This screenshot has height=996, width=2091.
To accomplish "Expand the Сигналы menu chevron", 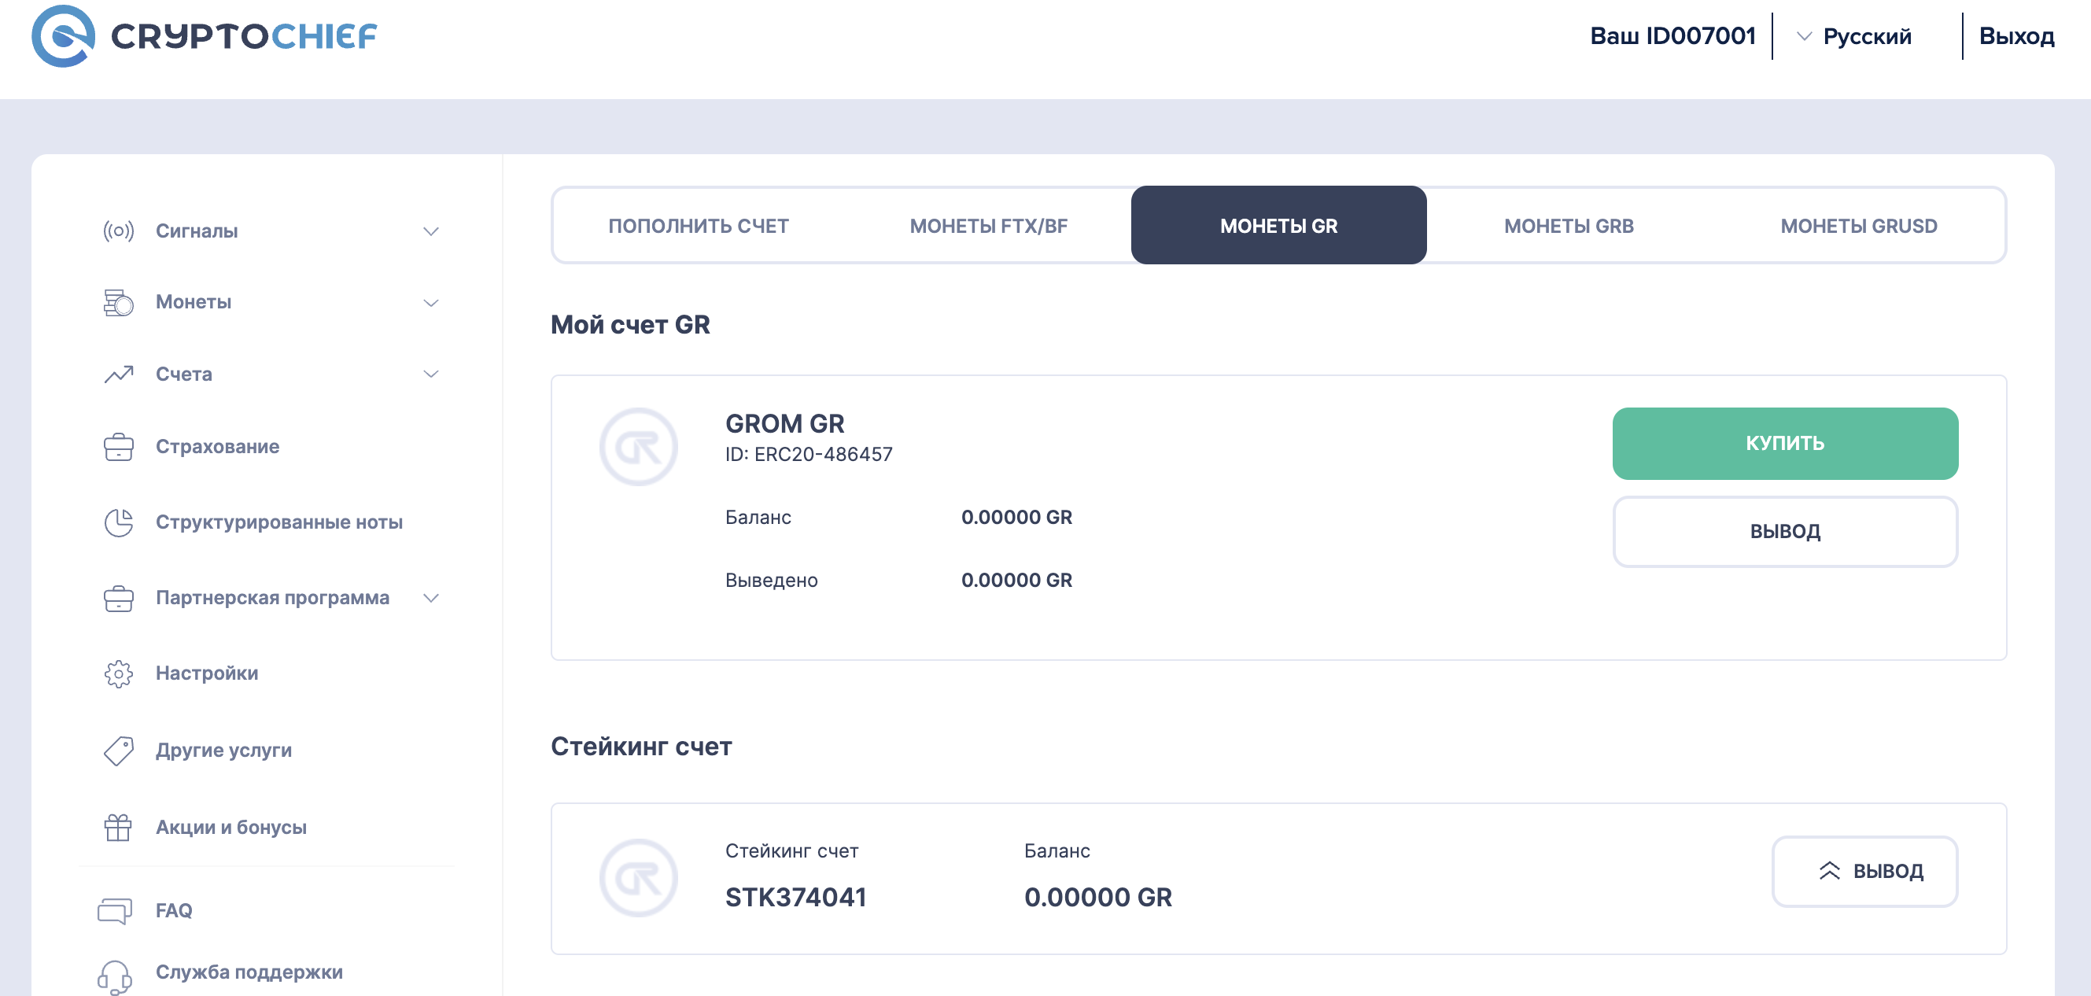I will (431, 231).
